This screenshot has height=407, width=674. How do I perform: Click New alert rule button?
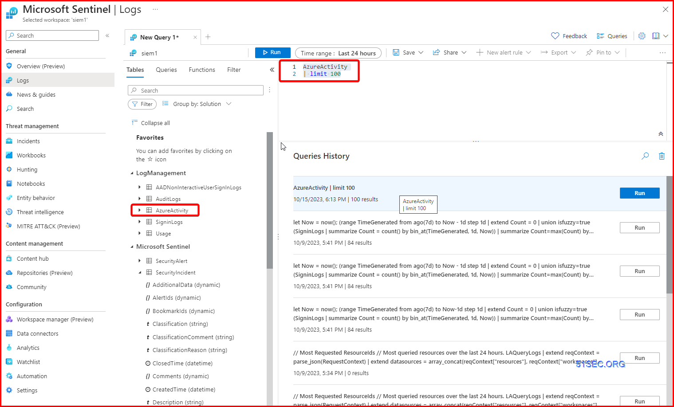pos(503,52)
